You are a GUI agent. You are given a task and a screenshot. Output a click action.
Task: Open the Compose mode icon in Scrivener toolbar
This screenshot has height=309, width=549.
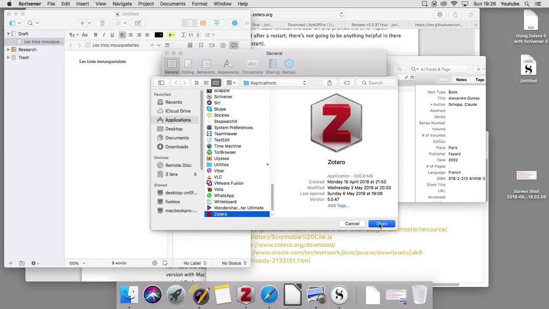[138, 23]
